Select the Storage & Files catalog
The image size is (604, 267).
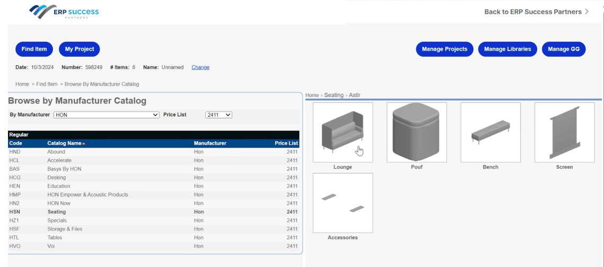click(x=153, y=229)
